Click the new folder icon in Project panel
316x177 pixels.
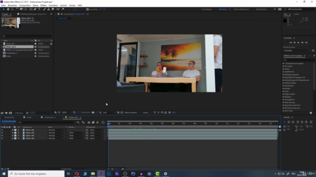(6, 113)
